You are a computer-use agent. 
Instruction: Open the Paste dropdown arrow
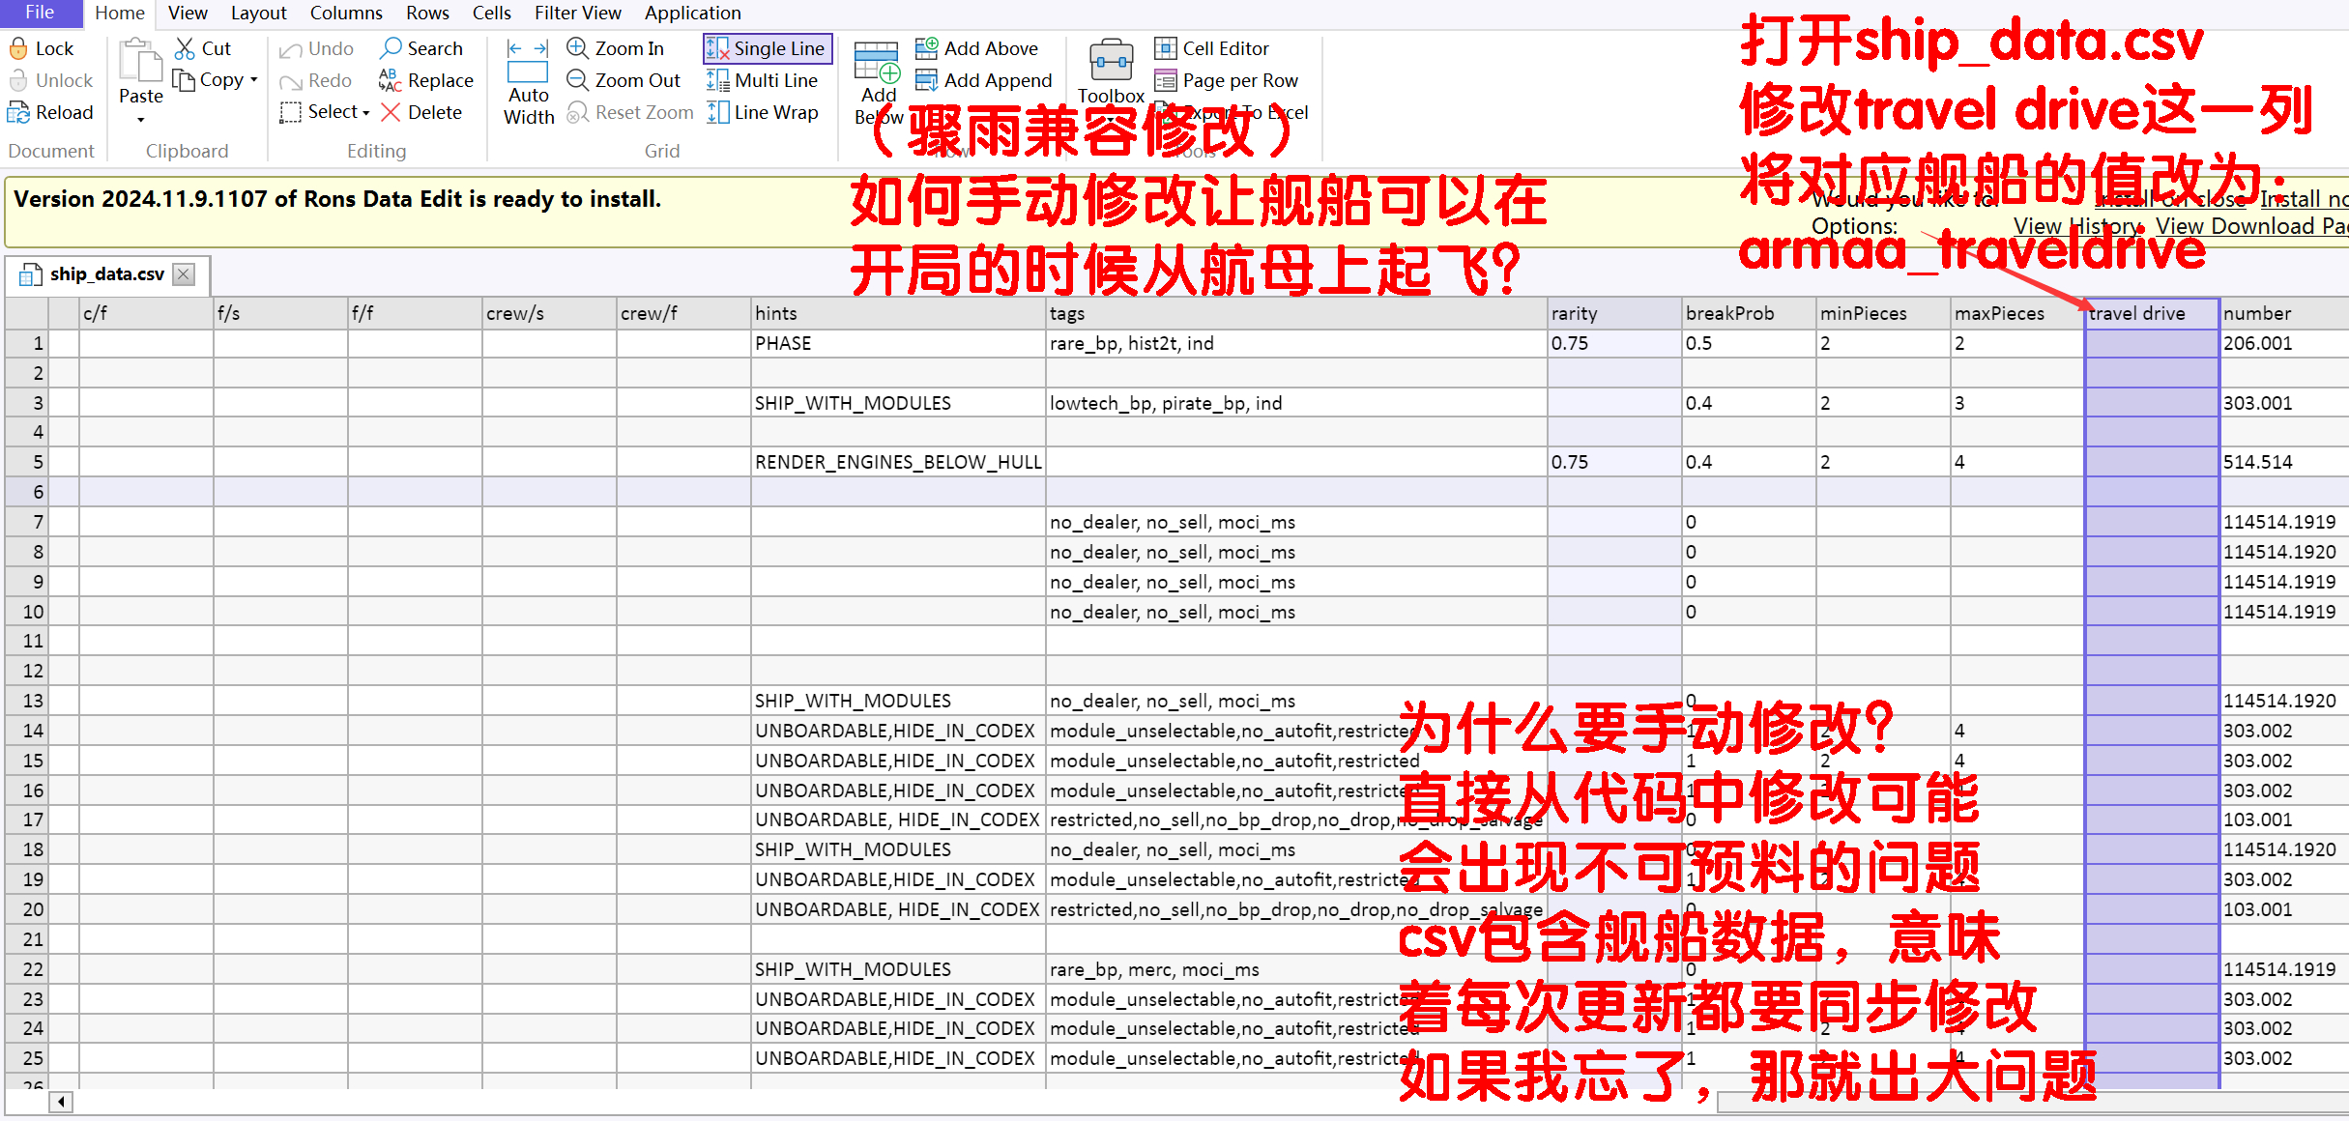point(141,120)
